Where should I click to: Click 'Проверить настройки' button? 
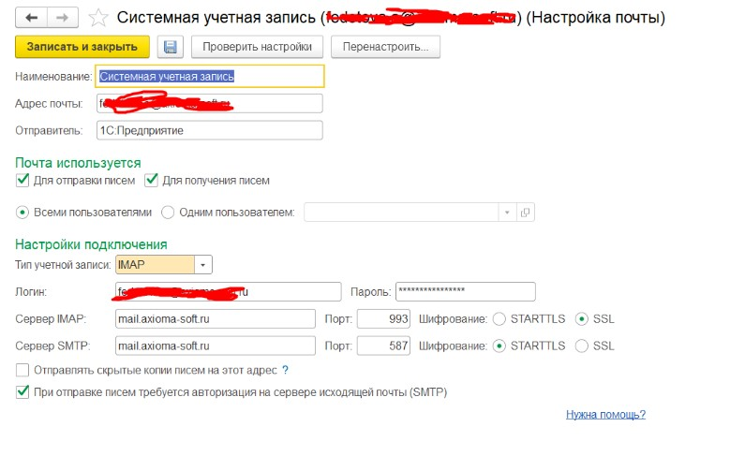coord(257,47)
